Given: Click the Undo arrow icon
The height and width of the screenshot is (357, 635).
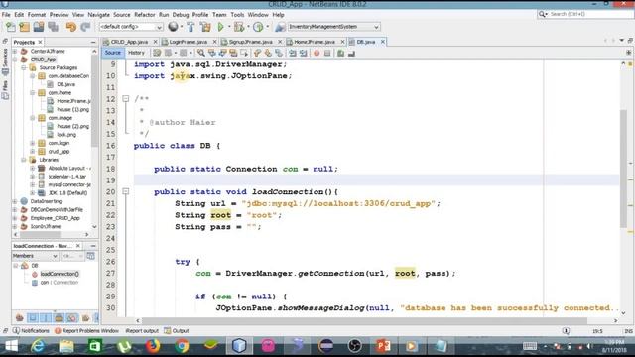Looking at the screenshot, I should click(x=71, y=27).
